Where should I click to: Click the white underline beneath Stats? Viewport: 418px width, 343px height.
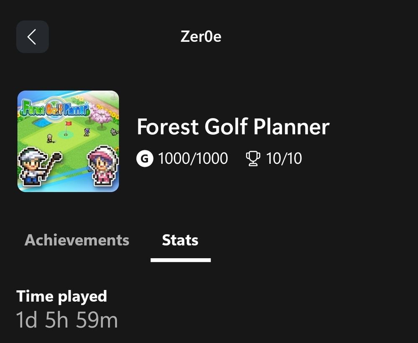pyautogui.click(x=181, y=260)
